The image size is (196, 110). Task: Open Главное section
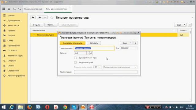tap(11, 16)
